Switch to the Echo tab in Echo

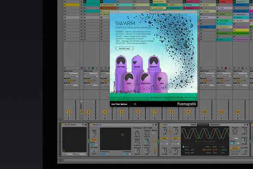click(x=193, y=125)
